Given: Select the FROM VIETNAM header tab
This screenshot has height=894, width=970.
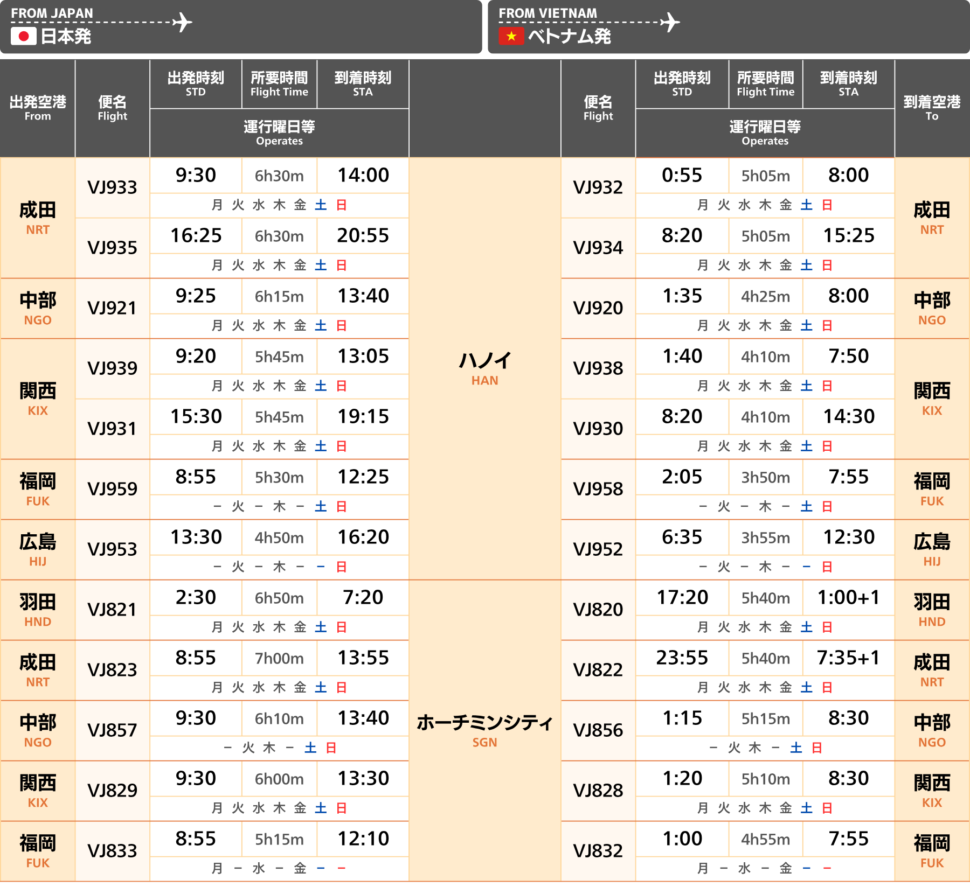Looking at the screenshot, I should (728, 26).
